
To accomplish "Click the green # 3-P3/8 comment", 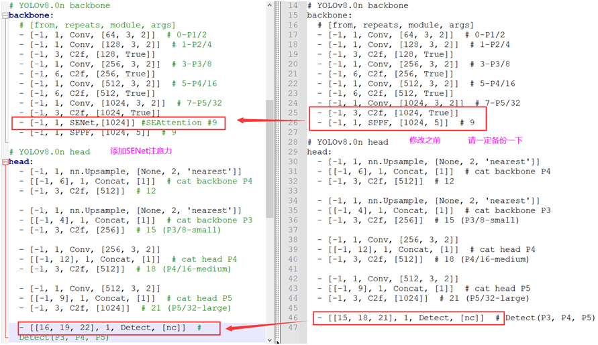I will click(x=192, y=64).
